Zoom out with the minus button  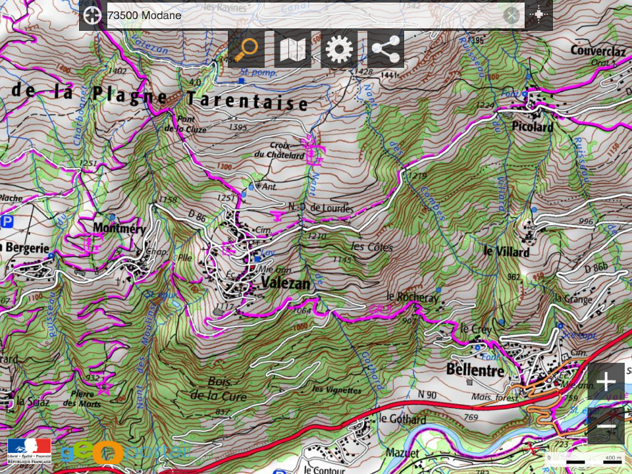pos(606,426)
